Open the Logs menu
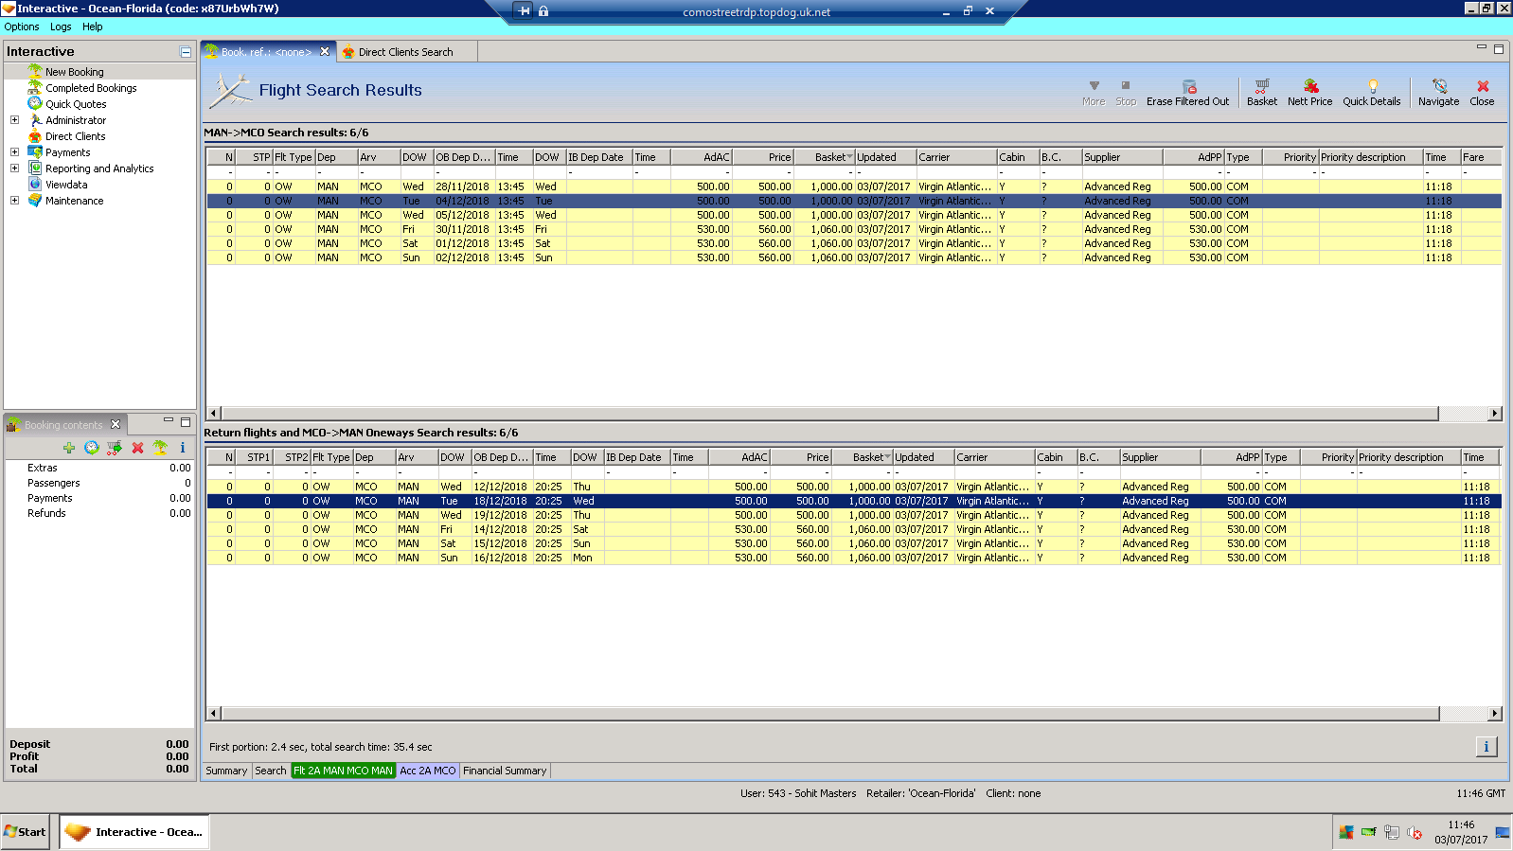1513x851 pixels. point(61,27)
